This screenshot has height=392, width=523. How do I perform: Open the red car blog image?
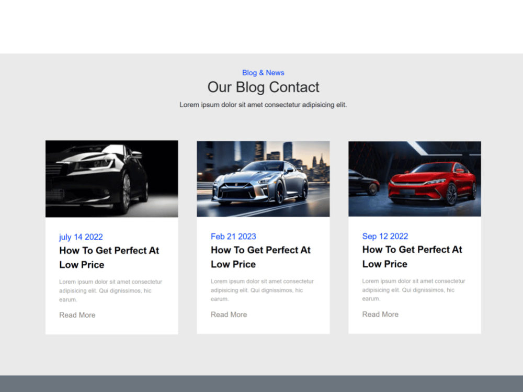pyautogui.click(x=415, y=178)
